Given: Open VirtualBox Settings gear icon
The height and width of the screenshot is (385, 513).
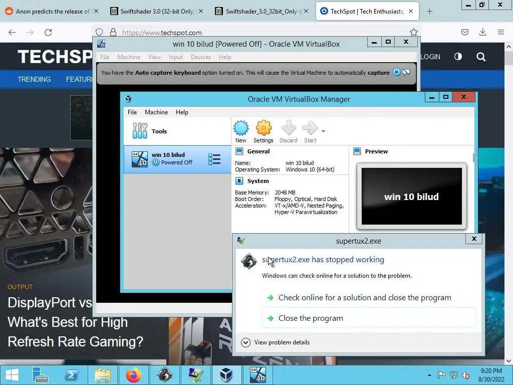Looking at the screenshot, I should point(264,131).
